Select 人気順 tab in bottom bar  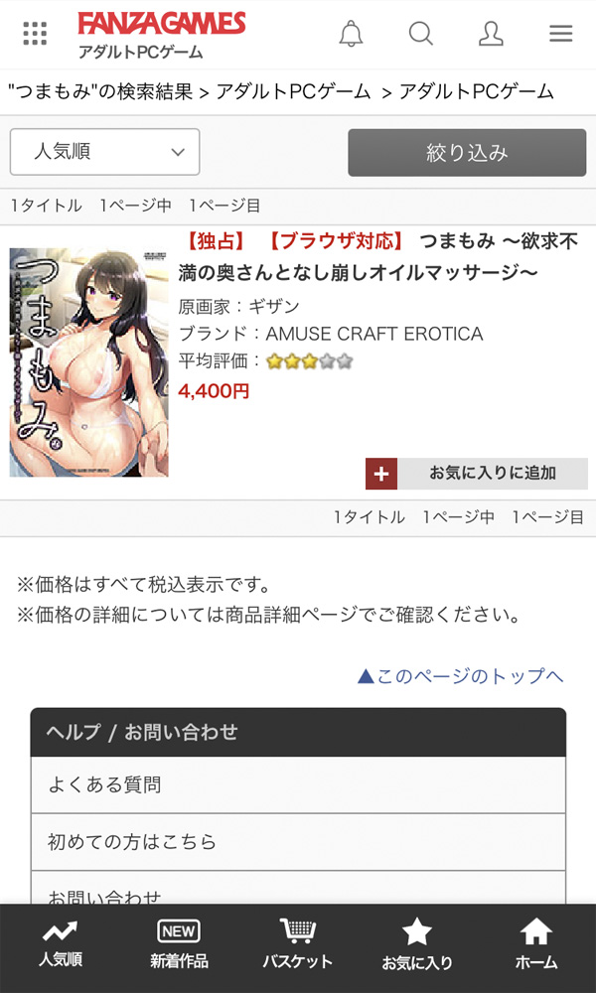pyautogui.click(x=60, y=944)
